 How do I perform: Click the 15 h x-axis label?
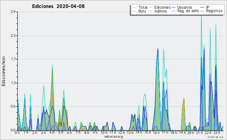click(148, 132)
